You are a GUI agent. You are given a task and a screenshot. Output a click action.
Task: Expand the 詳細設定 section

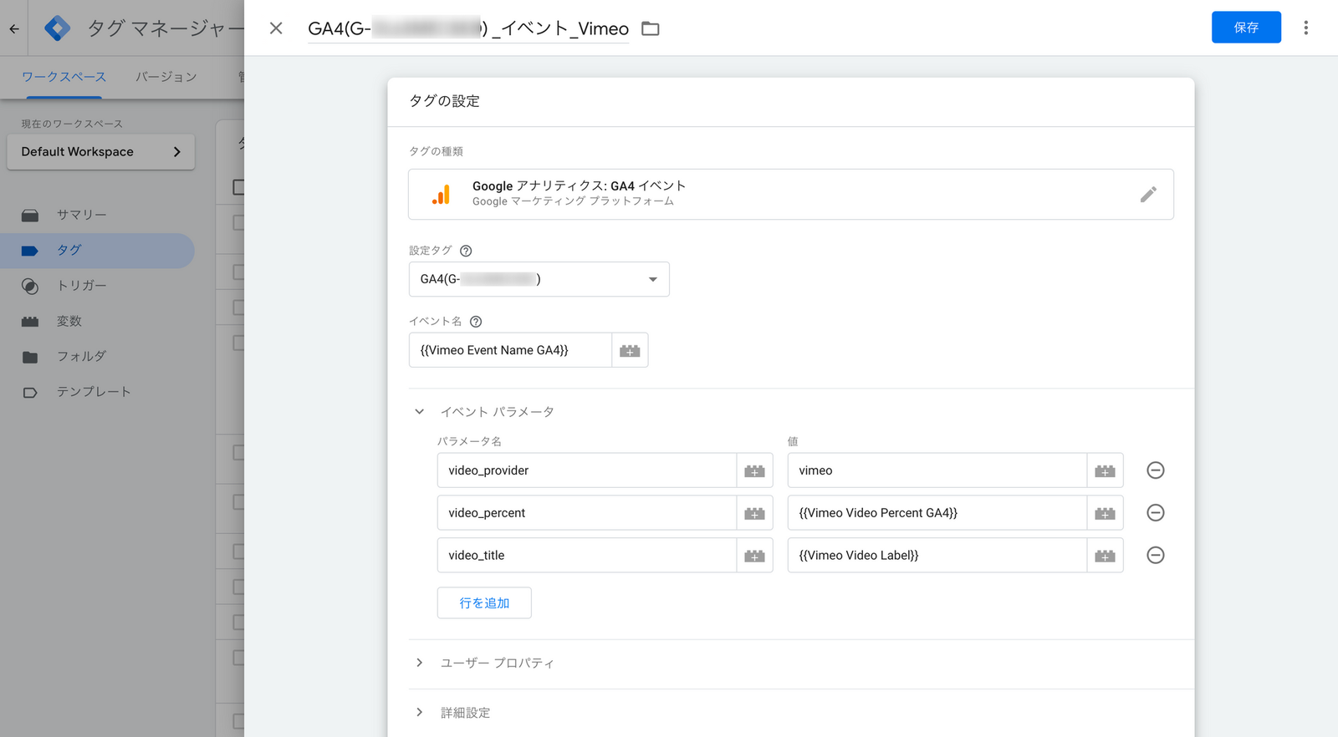click(420, 712)
